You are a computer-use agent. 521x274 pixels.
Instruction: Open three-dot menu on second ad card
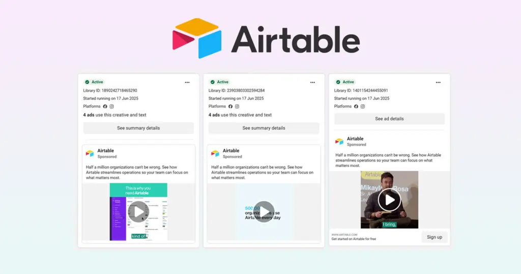coord(312,82)
